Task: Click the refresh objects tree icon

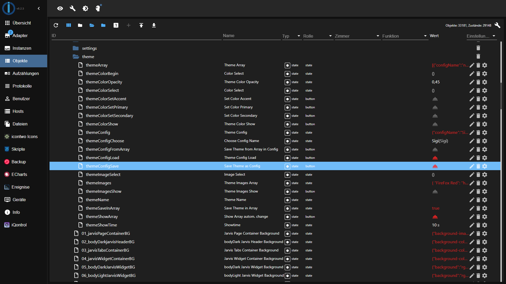Action: (x=56, y=25)
